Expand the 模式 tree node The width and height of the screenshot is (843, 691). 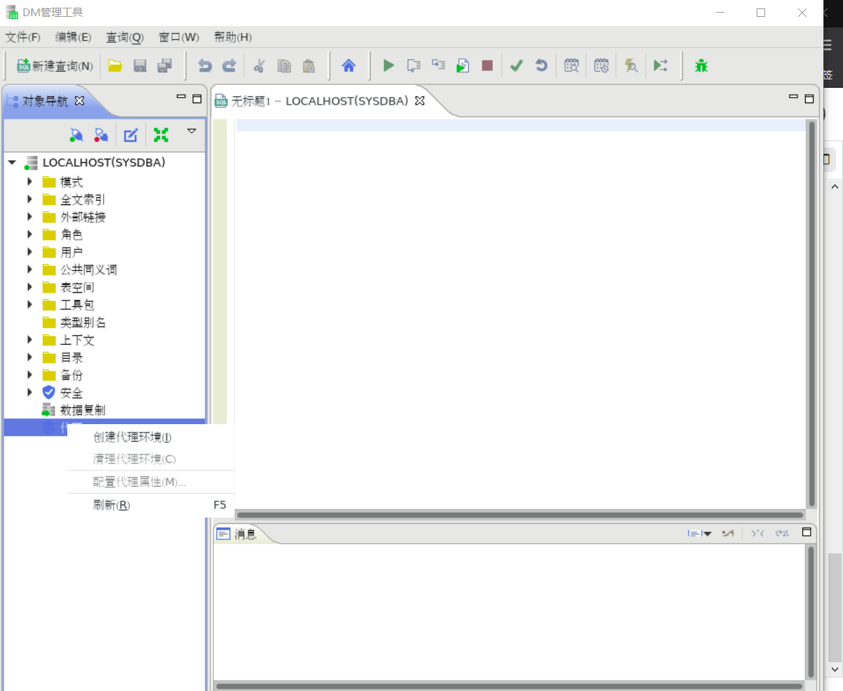pyautogui.click(x=29, y=182)
